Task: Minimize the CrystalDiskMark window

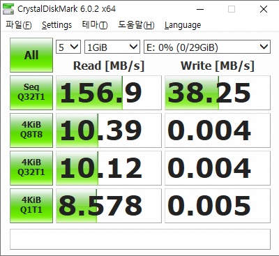Action: 200,9
